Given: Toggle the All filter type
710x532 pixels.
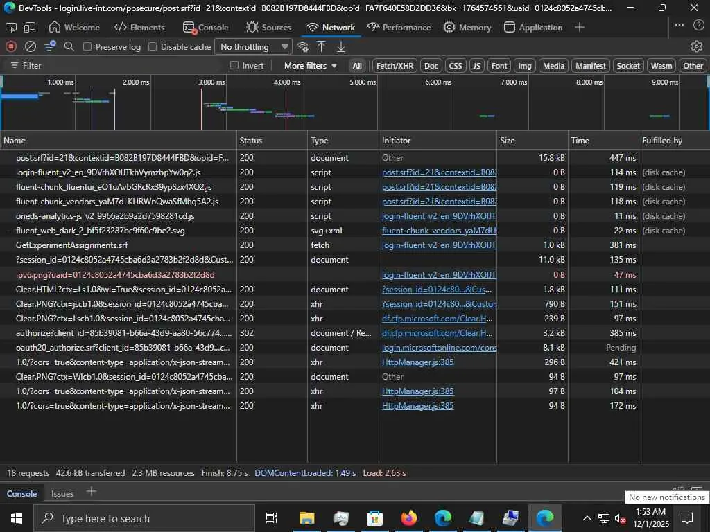Looking at the screenshot, I should click(x=357, y=66).
